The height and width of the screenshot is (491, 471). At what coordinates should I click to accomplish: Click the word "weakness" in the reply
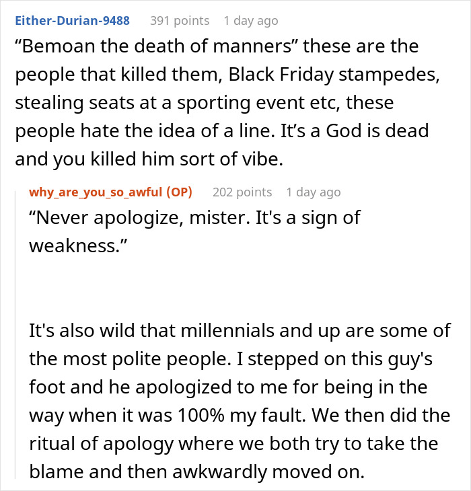pyautogui.click(x=75, y=245)
